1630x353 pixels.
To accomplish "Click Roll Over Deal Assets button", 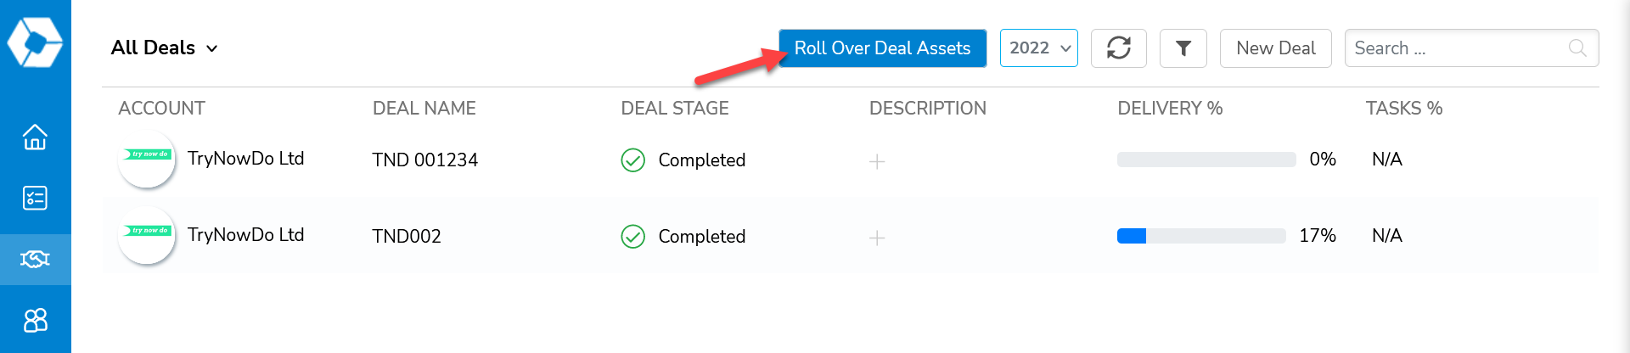I will [883, 48].
